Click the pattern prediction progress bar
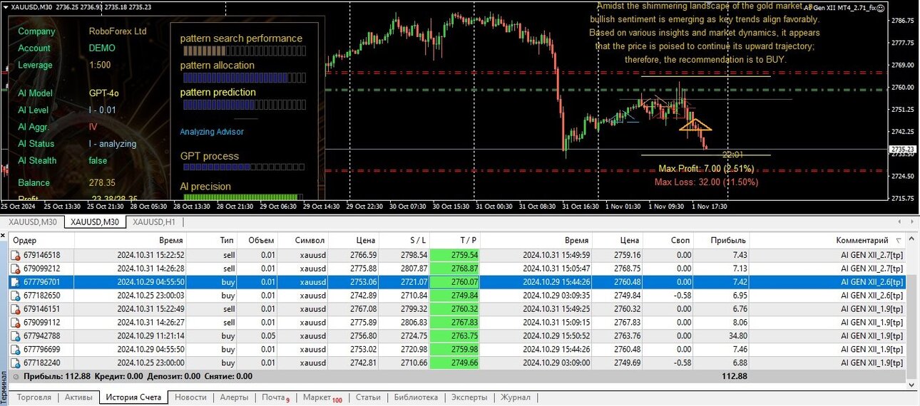The width and height of the screenshot is (920, 406). (x=244, y=105)
